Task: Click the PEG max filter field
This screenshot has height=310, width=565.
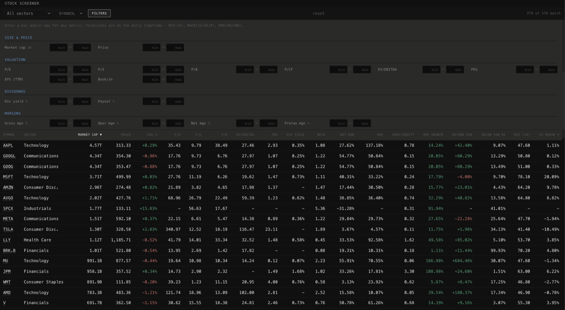Action: [x=548, y=69]
